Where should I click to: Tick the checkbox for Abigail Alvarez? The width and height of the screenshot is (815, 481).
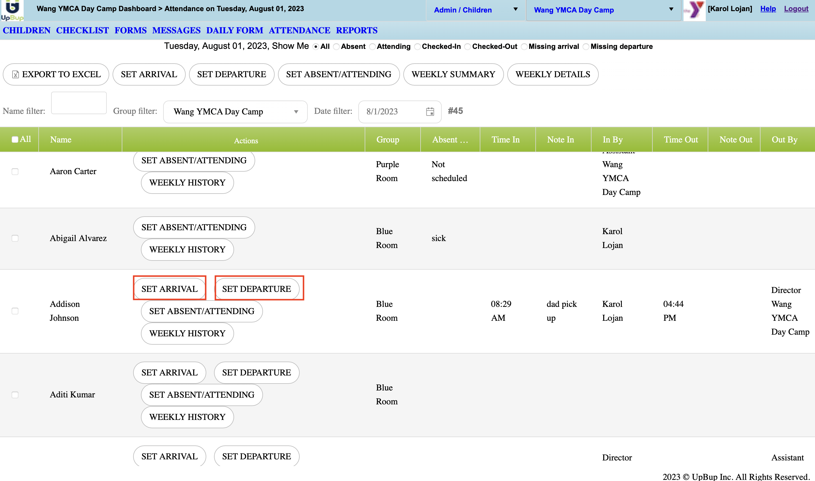click(x=15, y=238)
